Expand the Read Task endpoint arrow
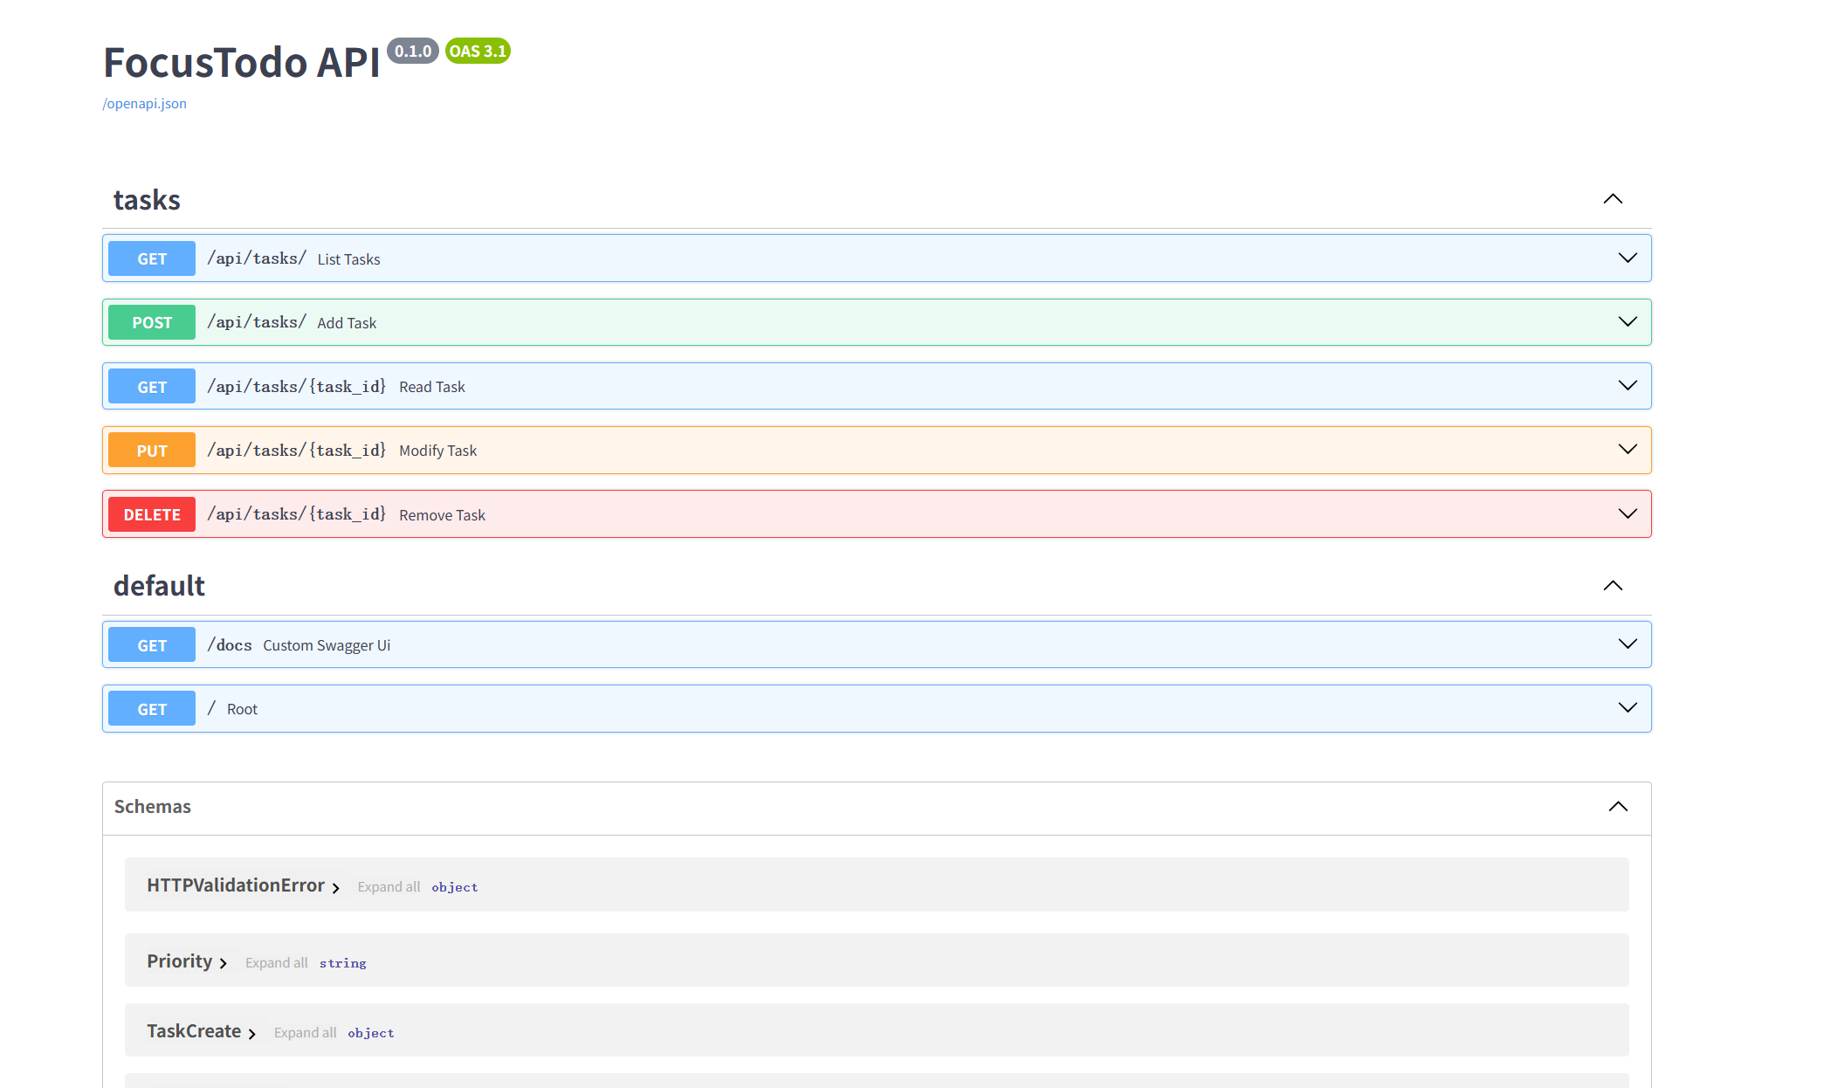Screen dimensions: 1824x1088 pos(1628,386)
